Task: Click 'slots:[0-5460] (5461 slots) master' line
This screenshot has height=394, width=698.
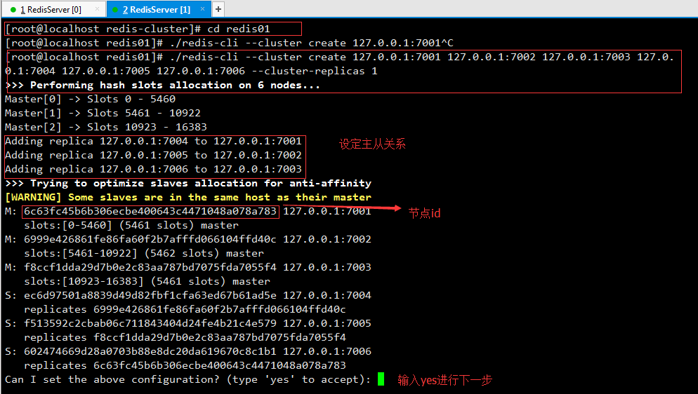Action: [131, 225]
